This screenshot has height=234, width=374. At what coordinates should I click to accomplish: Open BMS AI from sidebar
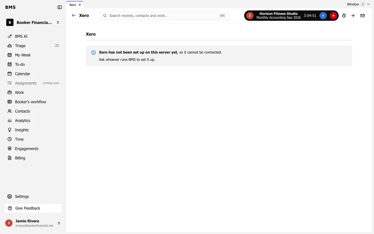click(33, 36)
